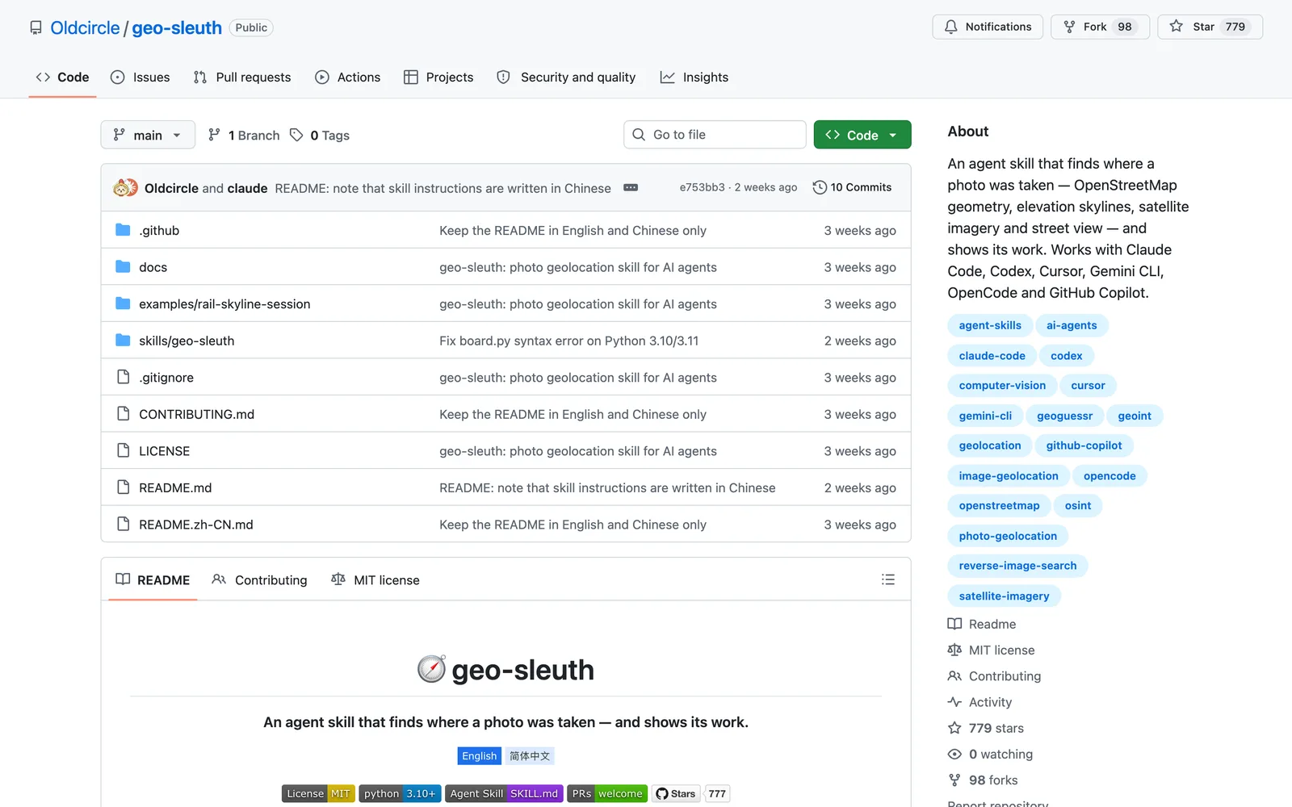Click the commit history clock icon
Image resolution: width=1292 pixels, height=807 pixels.
pos(820,187)
